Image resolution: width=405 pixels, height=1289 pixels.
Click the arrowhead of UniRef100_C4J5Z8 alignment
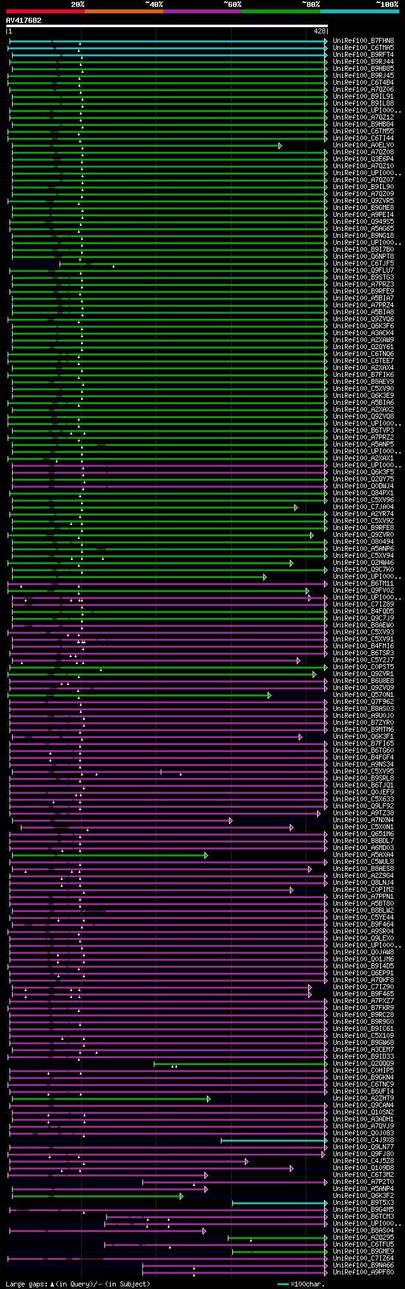coord(247,1161)
